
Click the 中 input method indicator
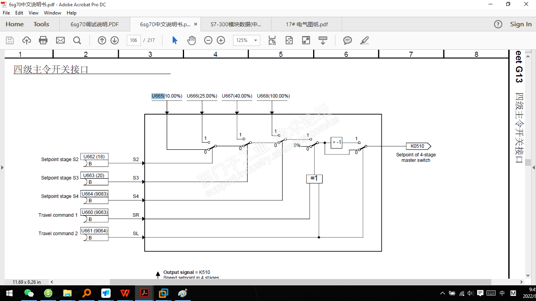[502, 293]
